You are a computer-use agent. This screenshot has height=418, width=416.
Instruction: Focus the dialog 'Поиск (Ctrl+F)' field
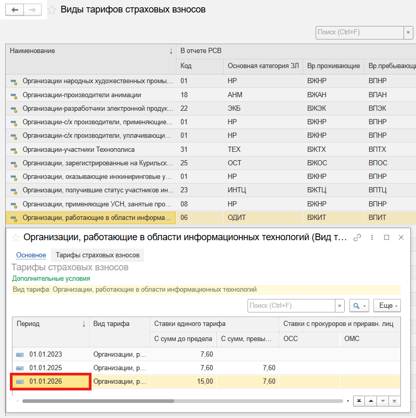click(290, 306)
